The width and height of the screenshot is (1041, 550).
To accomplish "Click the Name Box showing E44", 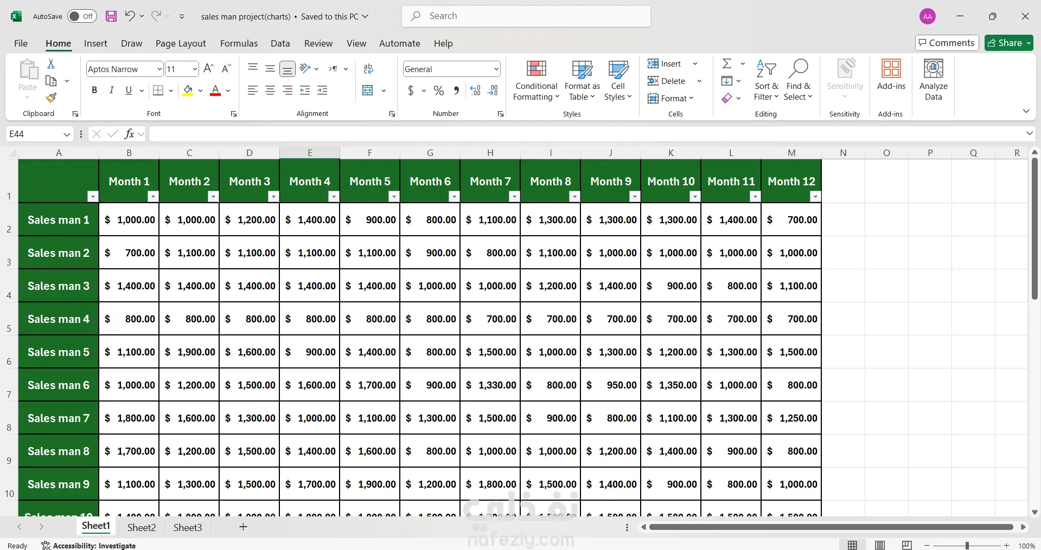I will 39,134.
